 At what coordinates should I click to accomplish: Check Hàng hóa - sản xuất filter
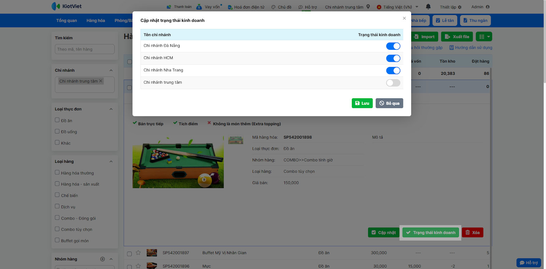tap(57, 184)
